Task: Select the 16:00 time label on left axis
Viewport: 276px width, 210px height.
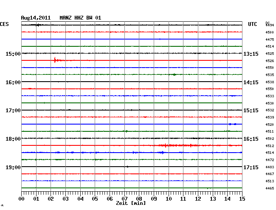Action: point(13,82)
